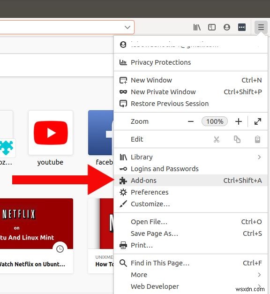Click the Customize paintbrush icon
The image size is (270, 294).
123,204
